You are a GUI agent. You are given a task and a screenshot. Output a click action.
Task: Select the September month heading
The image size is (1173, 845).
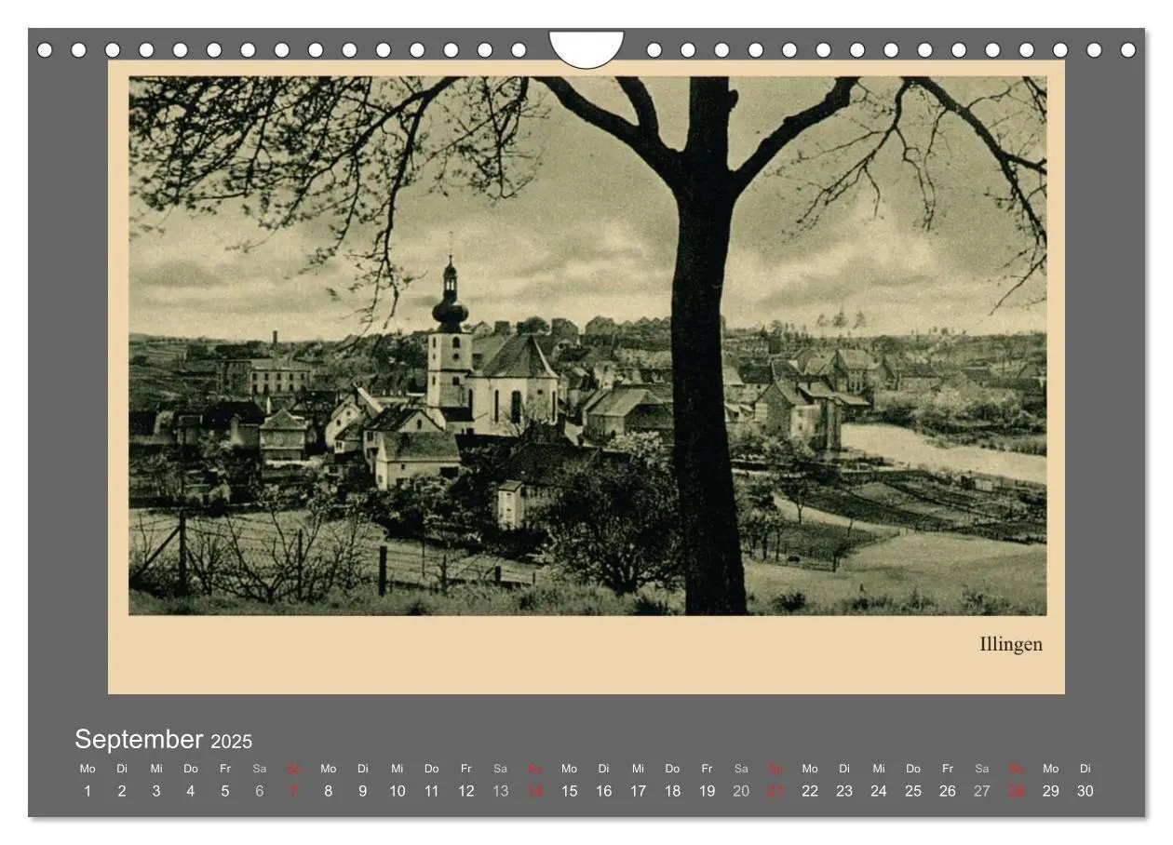tap(139, 739)
